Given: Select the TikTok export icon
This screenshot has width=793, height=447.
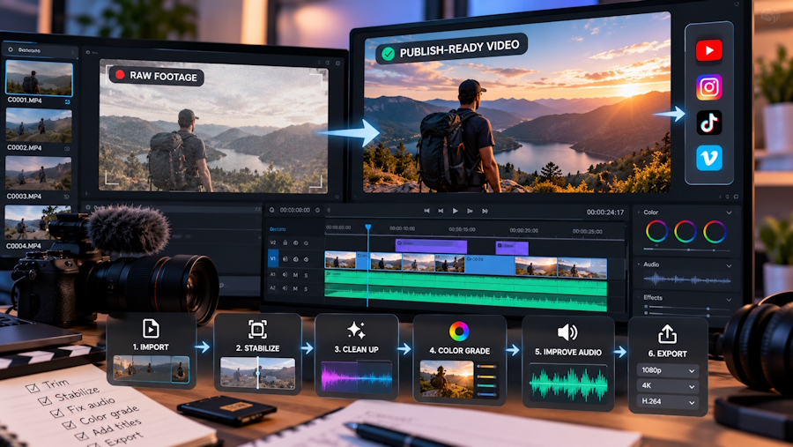Looking at the screenshot, I should coord(708,123).
